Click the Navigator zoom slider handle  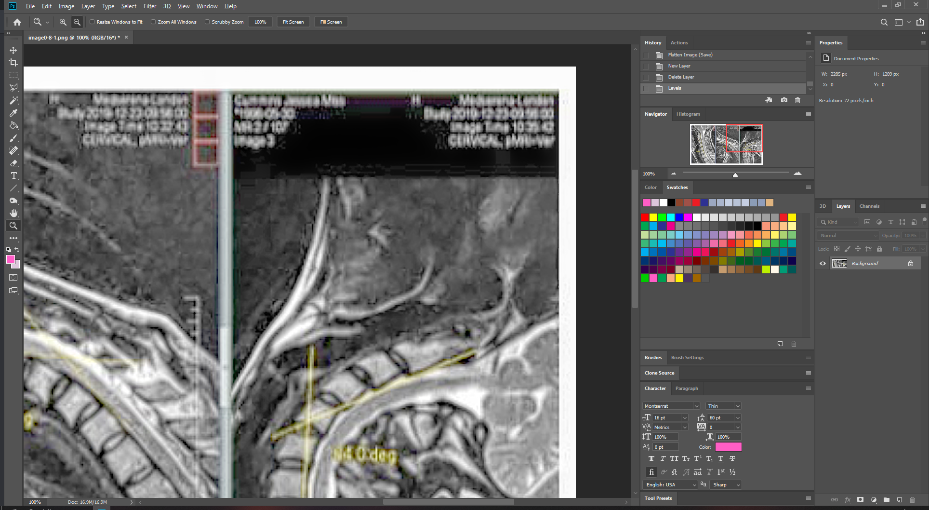735,174
